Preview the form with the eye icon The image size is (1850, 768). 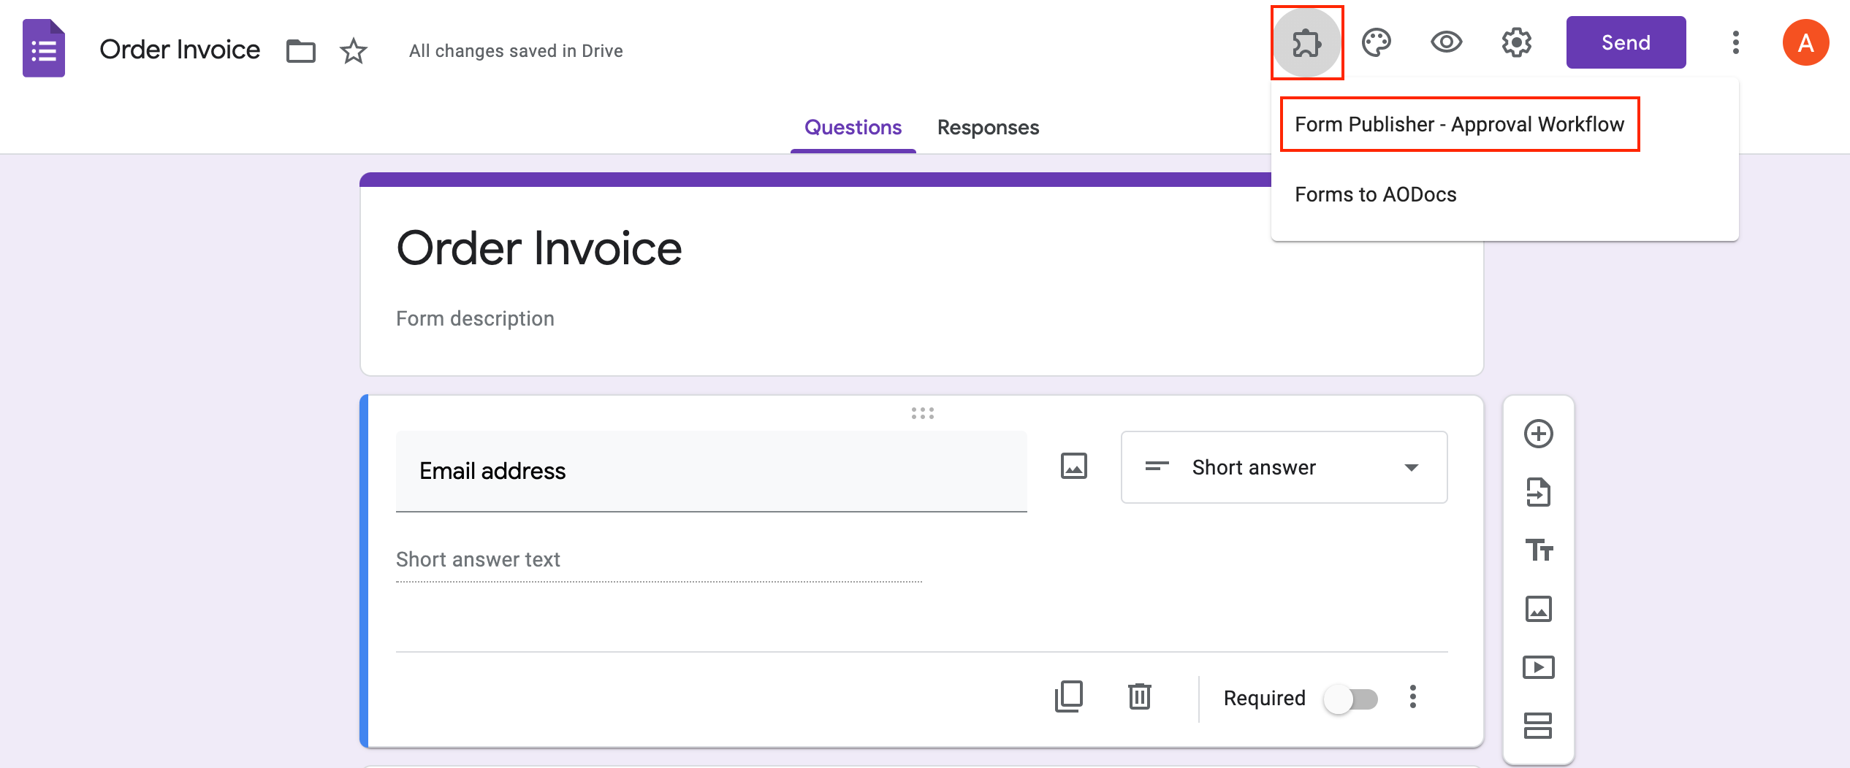(1447, 43)
